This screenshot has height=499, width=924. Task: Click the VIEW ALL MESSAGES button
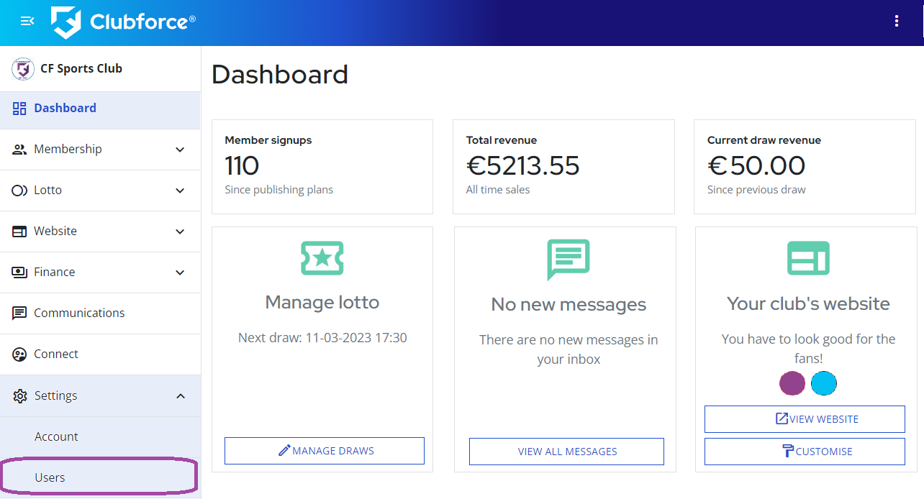(x=566, y=452)
